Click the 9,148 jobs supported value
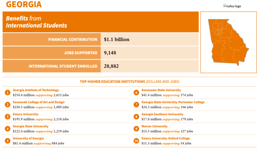259x150 pixels. point(110,53)
